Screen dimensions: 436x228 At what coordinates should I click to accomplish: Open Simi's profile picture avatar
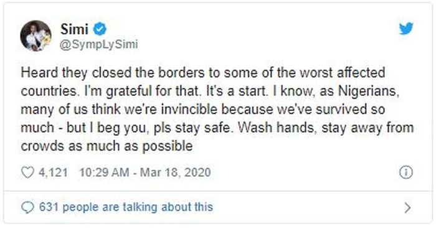click(x=36, y=36)
